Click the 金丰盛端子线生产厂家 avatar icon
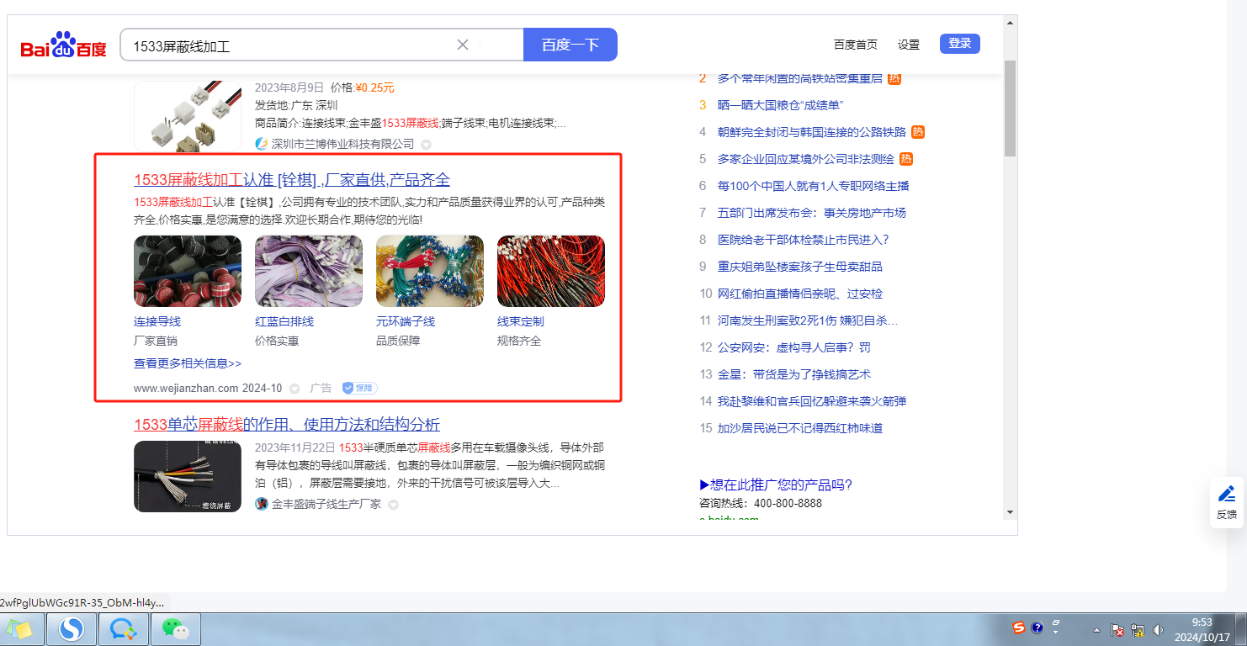 [x=262, y=504]
